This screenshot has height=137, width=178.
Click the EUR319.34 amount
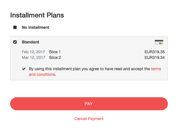155,58
